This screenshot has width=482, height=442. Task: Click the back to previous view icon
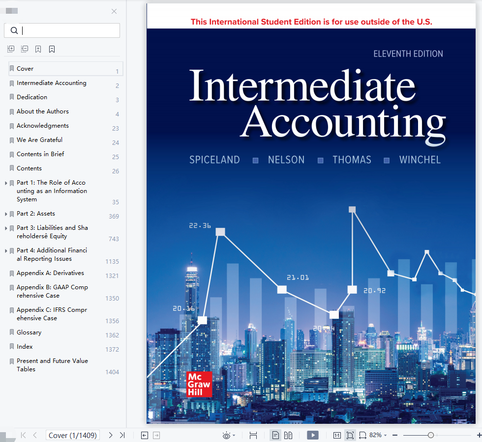pyautogui.click(x=145, y=435)
